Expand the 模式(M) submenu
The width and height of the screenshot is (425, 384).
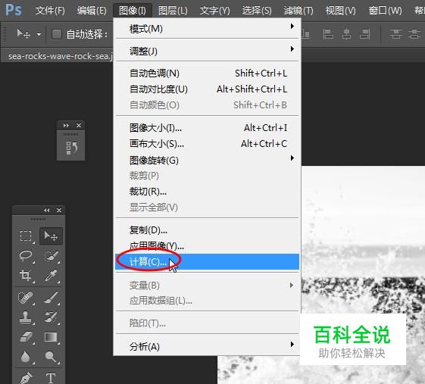208,29
